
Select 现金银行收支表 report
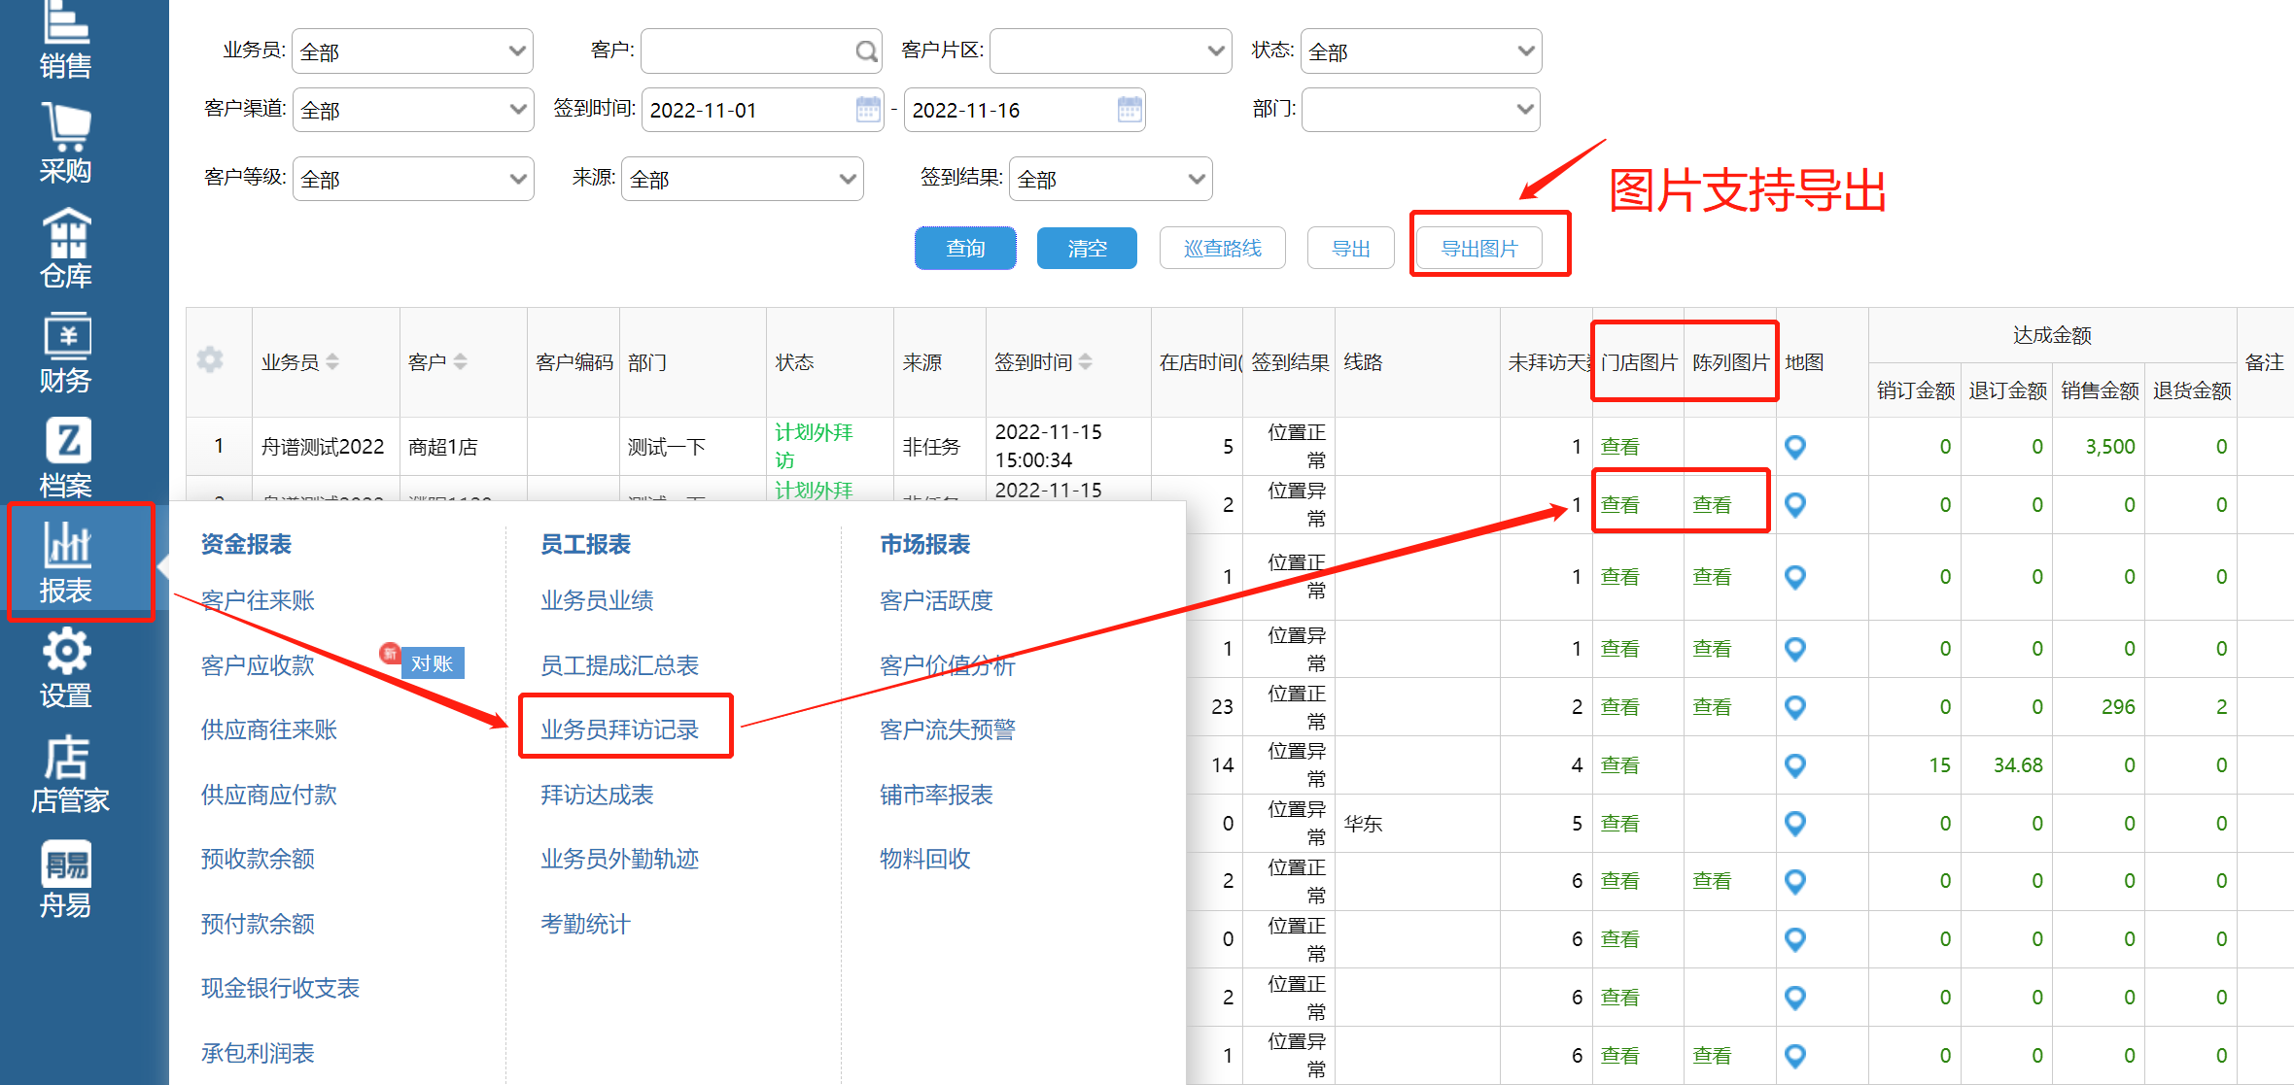(280, 988)
